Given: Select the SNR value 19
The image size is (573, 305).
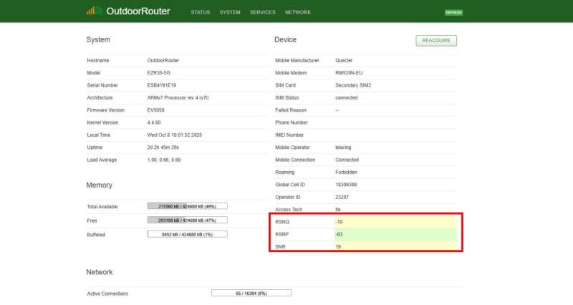Looking at the screenshot, I should pos(338,246).
